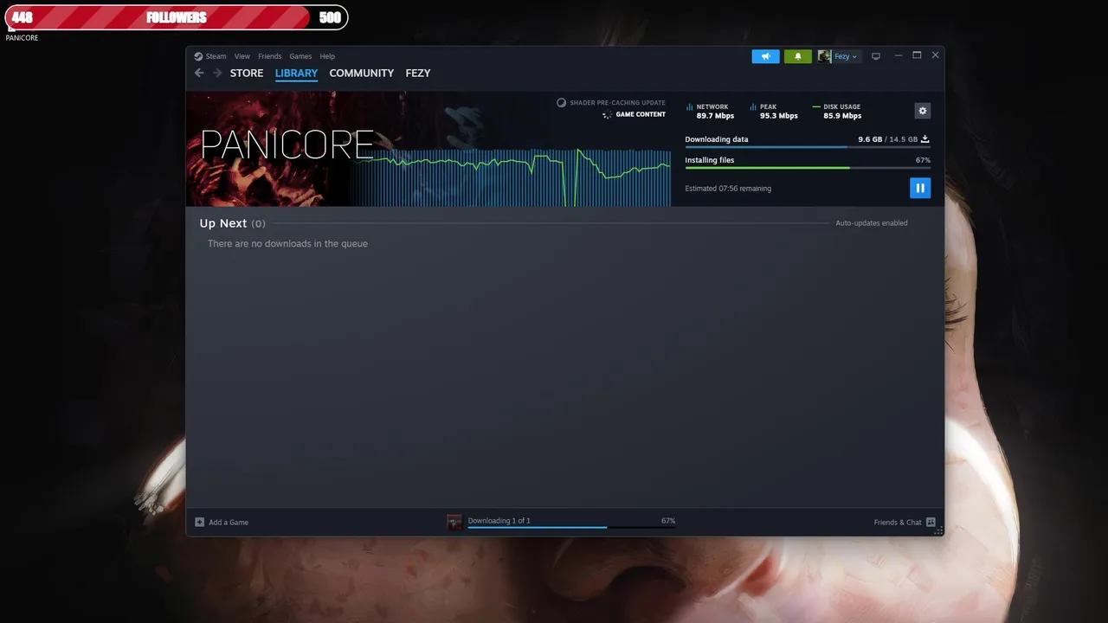This screenshot has height=623, width=1108.
Task: Click the Add a Game label
Action: tap(229, 523)
